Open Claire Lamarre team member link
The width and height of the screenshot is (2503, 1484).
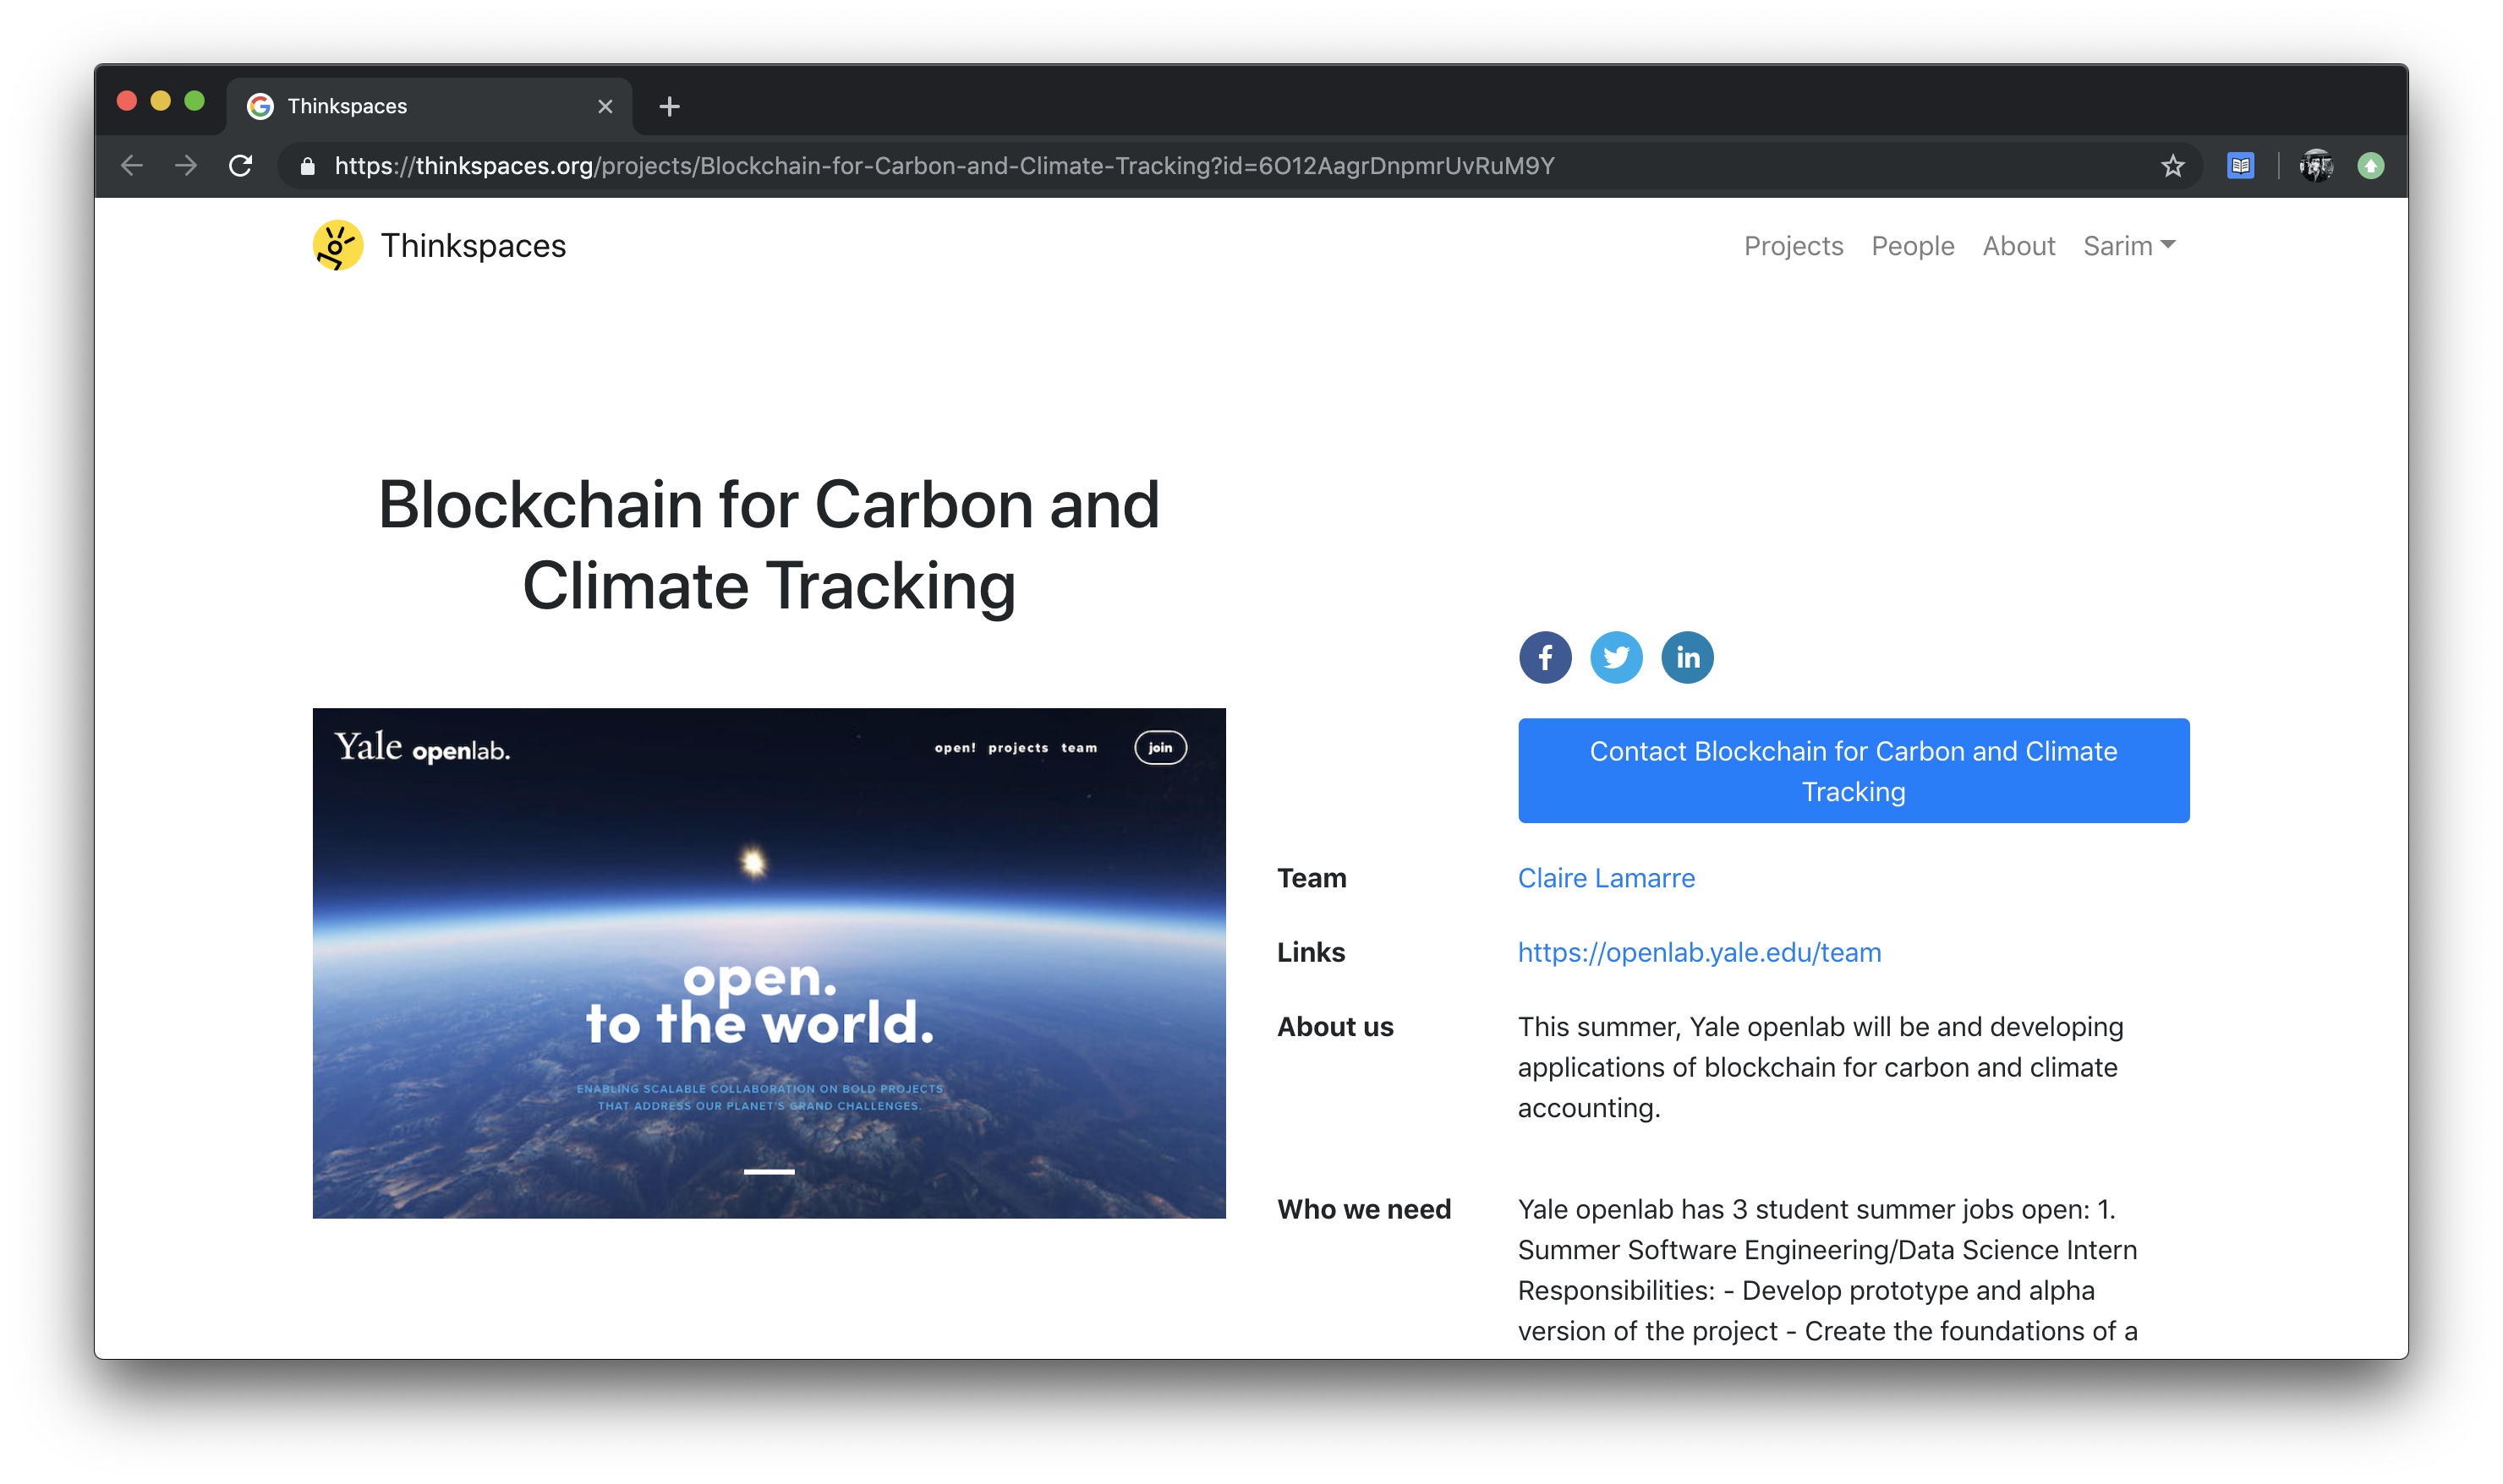(x=1606, y=878)
